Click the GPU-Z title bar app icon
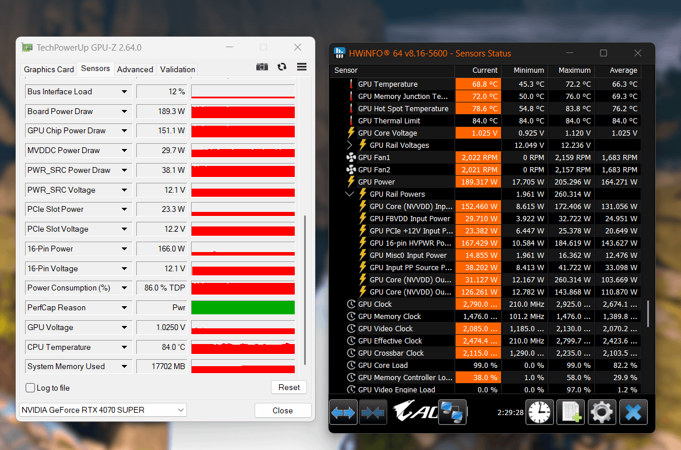The image size is (681, 450). (27, 47)
